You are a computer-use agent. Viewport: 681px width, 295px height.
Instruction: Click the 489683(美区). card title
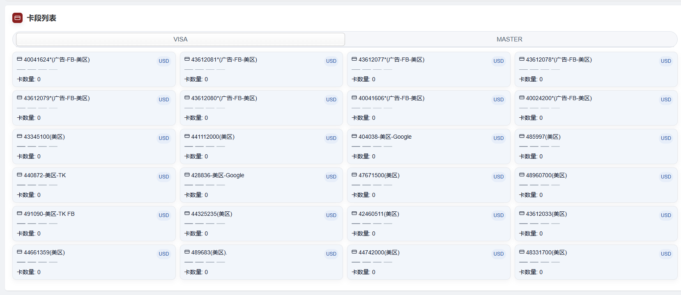coord(209,252)
